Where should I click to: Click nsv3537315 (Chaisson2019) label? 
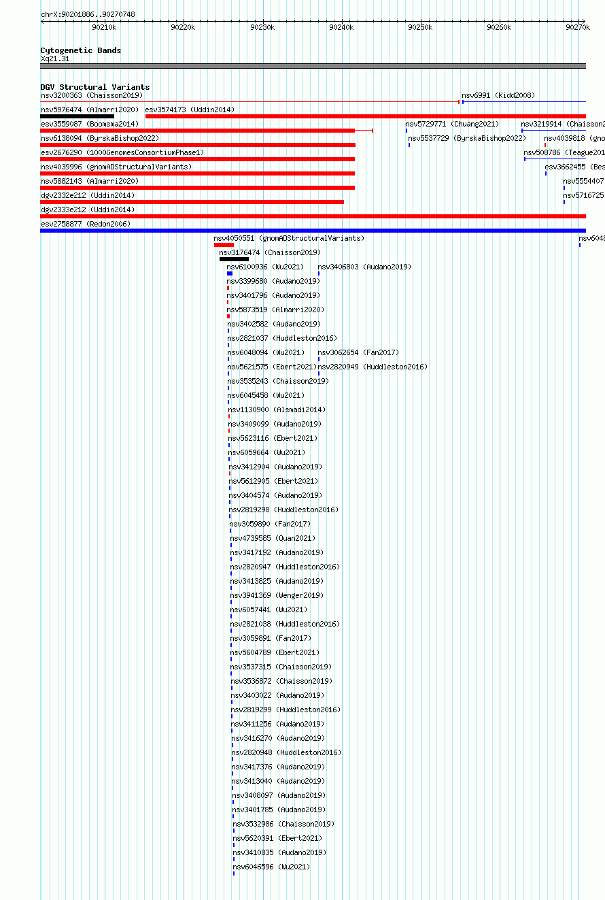coord(281,667)
